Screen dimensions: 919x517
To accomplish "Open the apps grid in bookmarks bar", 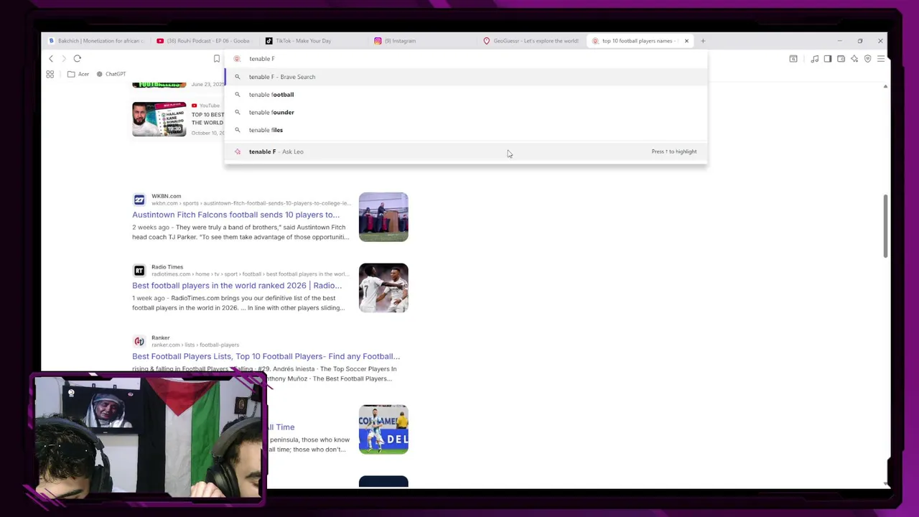I will click(50, 74).
